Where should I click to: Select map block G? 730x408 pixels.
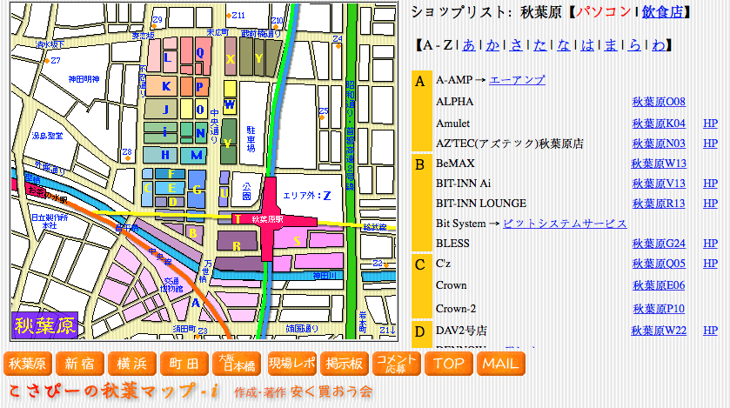coord(198,190)
